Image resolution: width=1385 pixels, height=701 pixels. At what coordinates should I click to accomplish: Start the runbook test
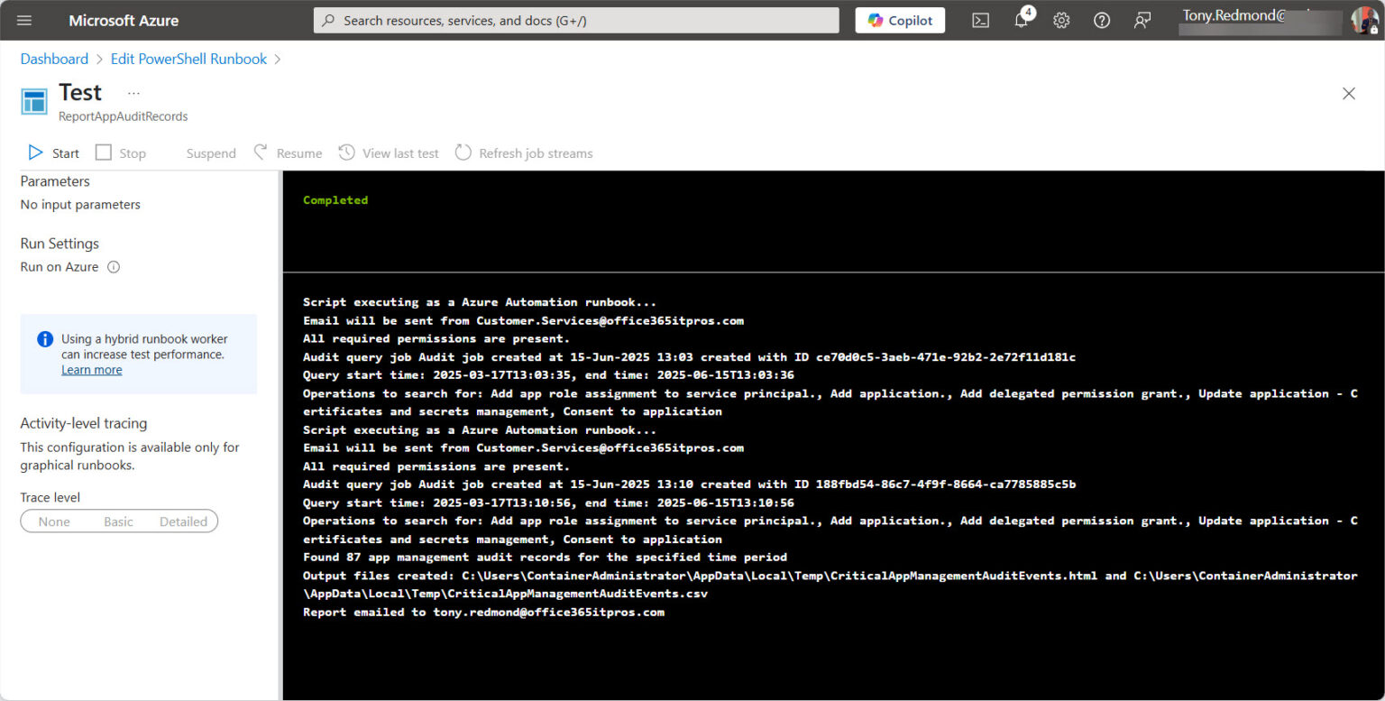click(54, 153)
